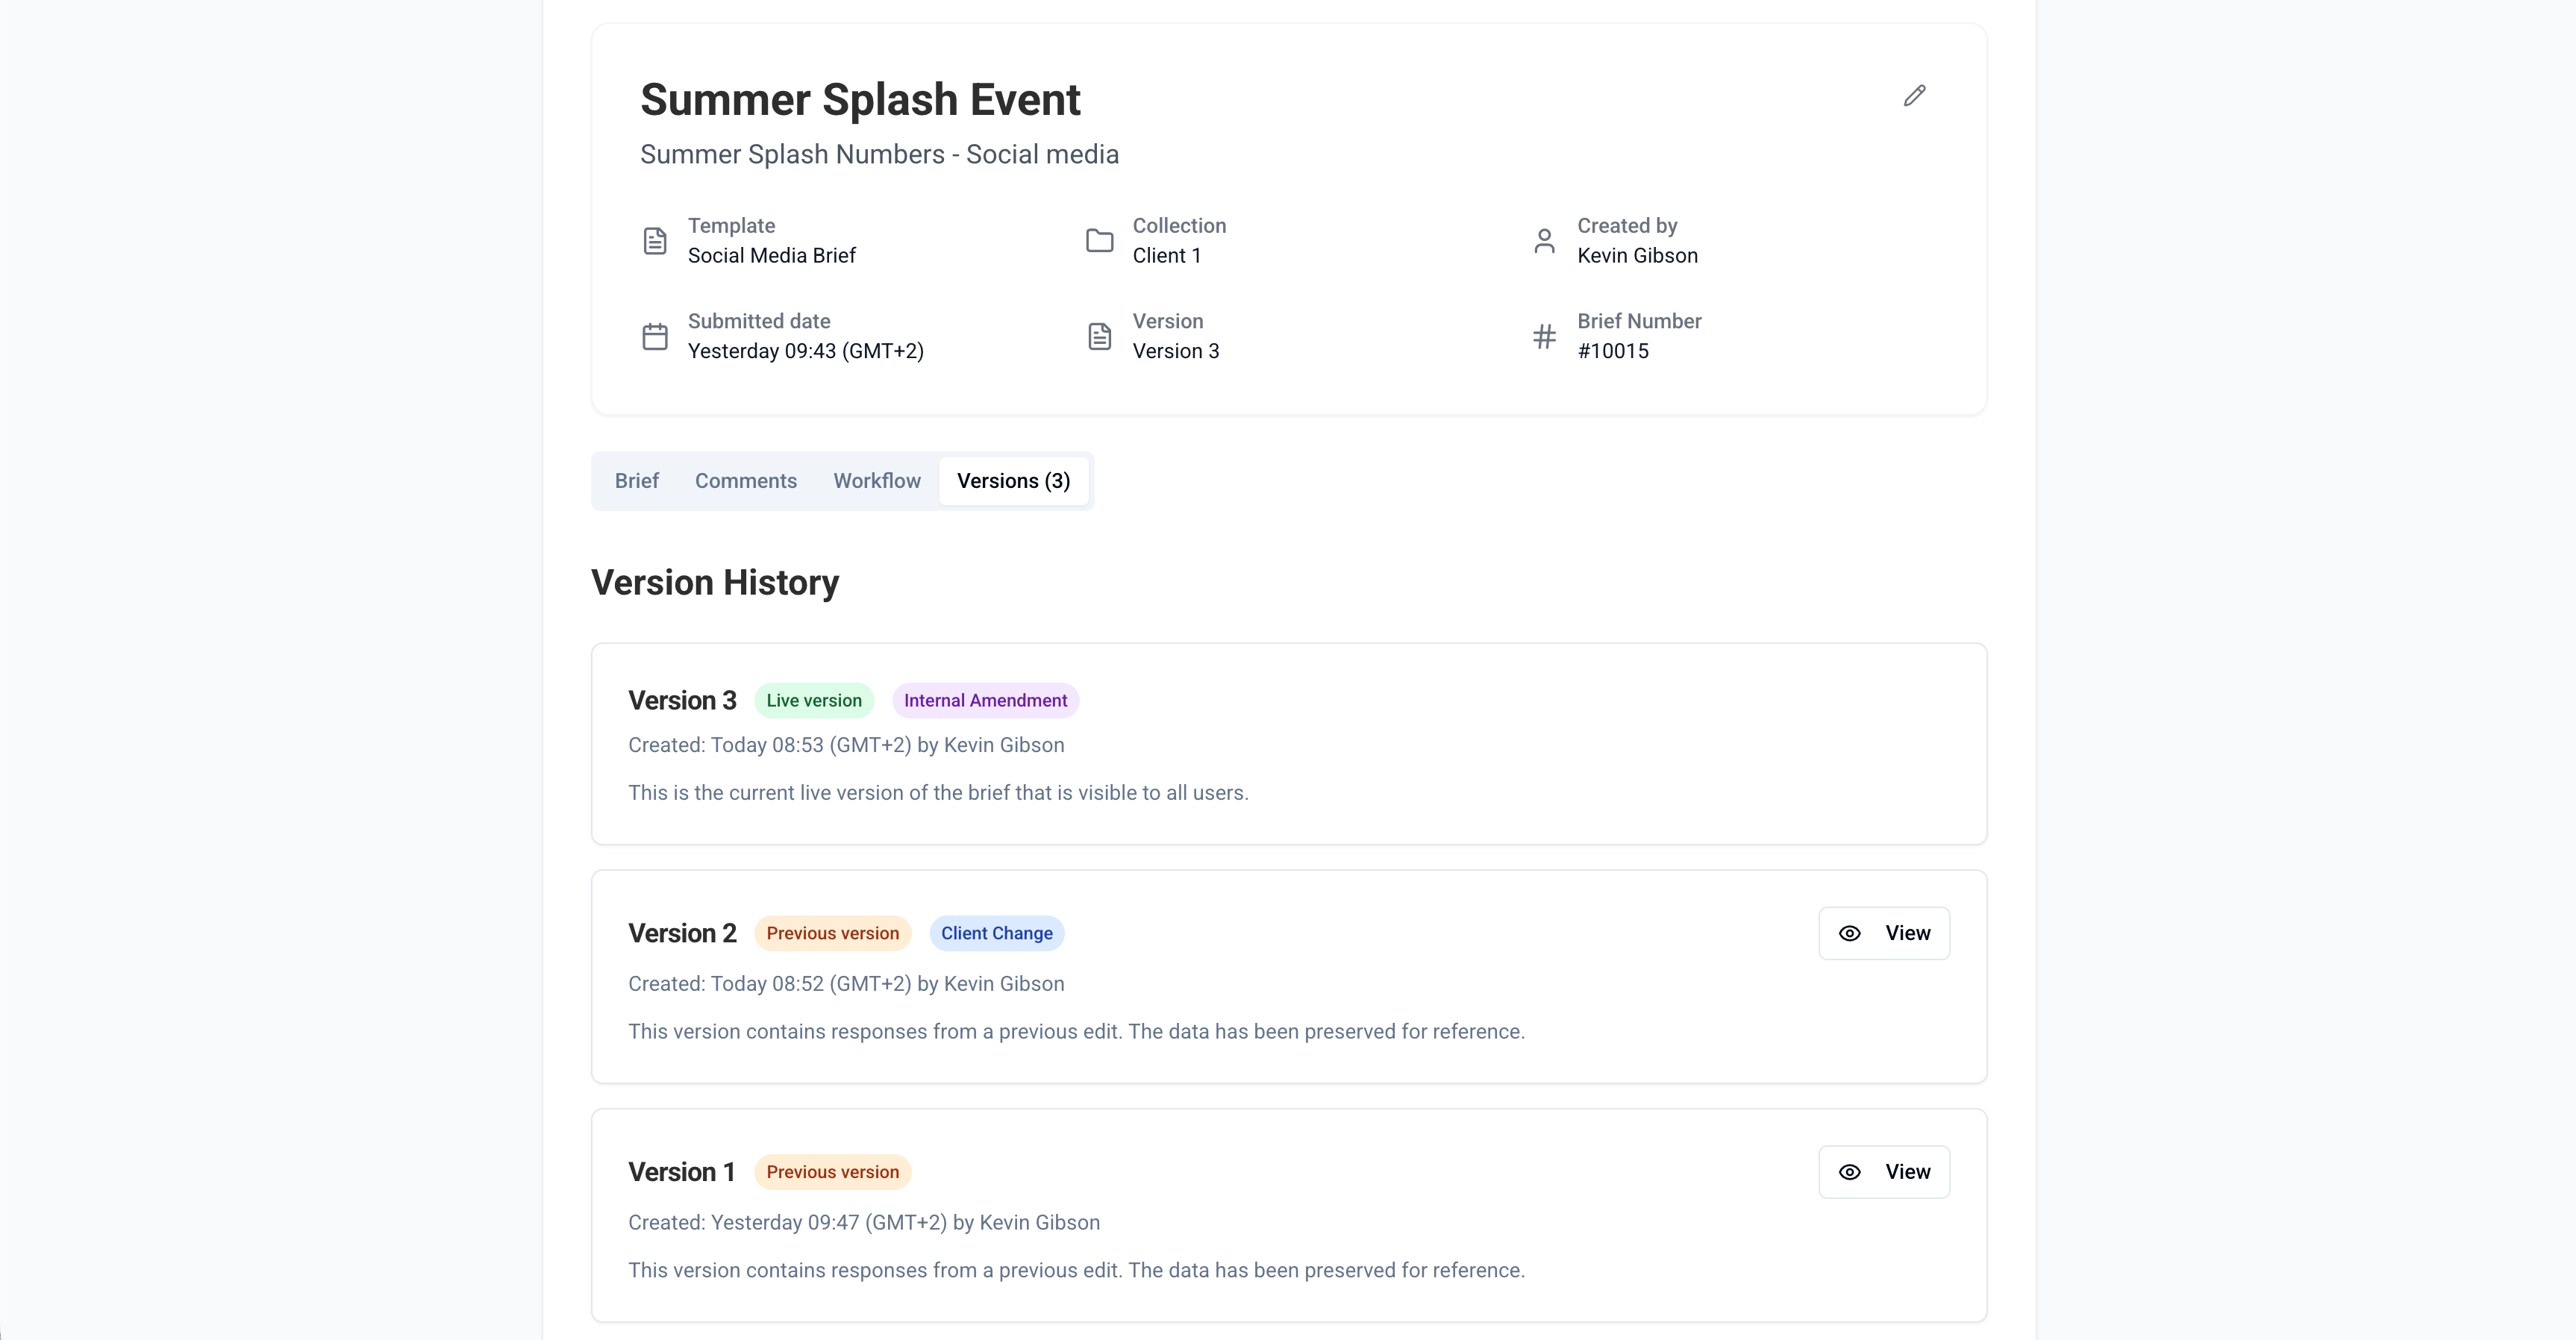Click the eye icon for Version 1
Screen dimensions: 2576x1340
(1850, 1172)
